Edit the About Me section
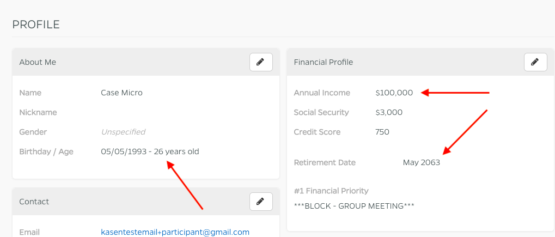Viewport: 555px width, 237px height. (261, 62)
